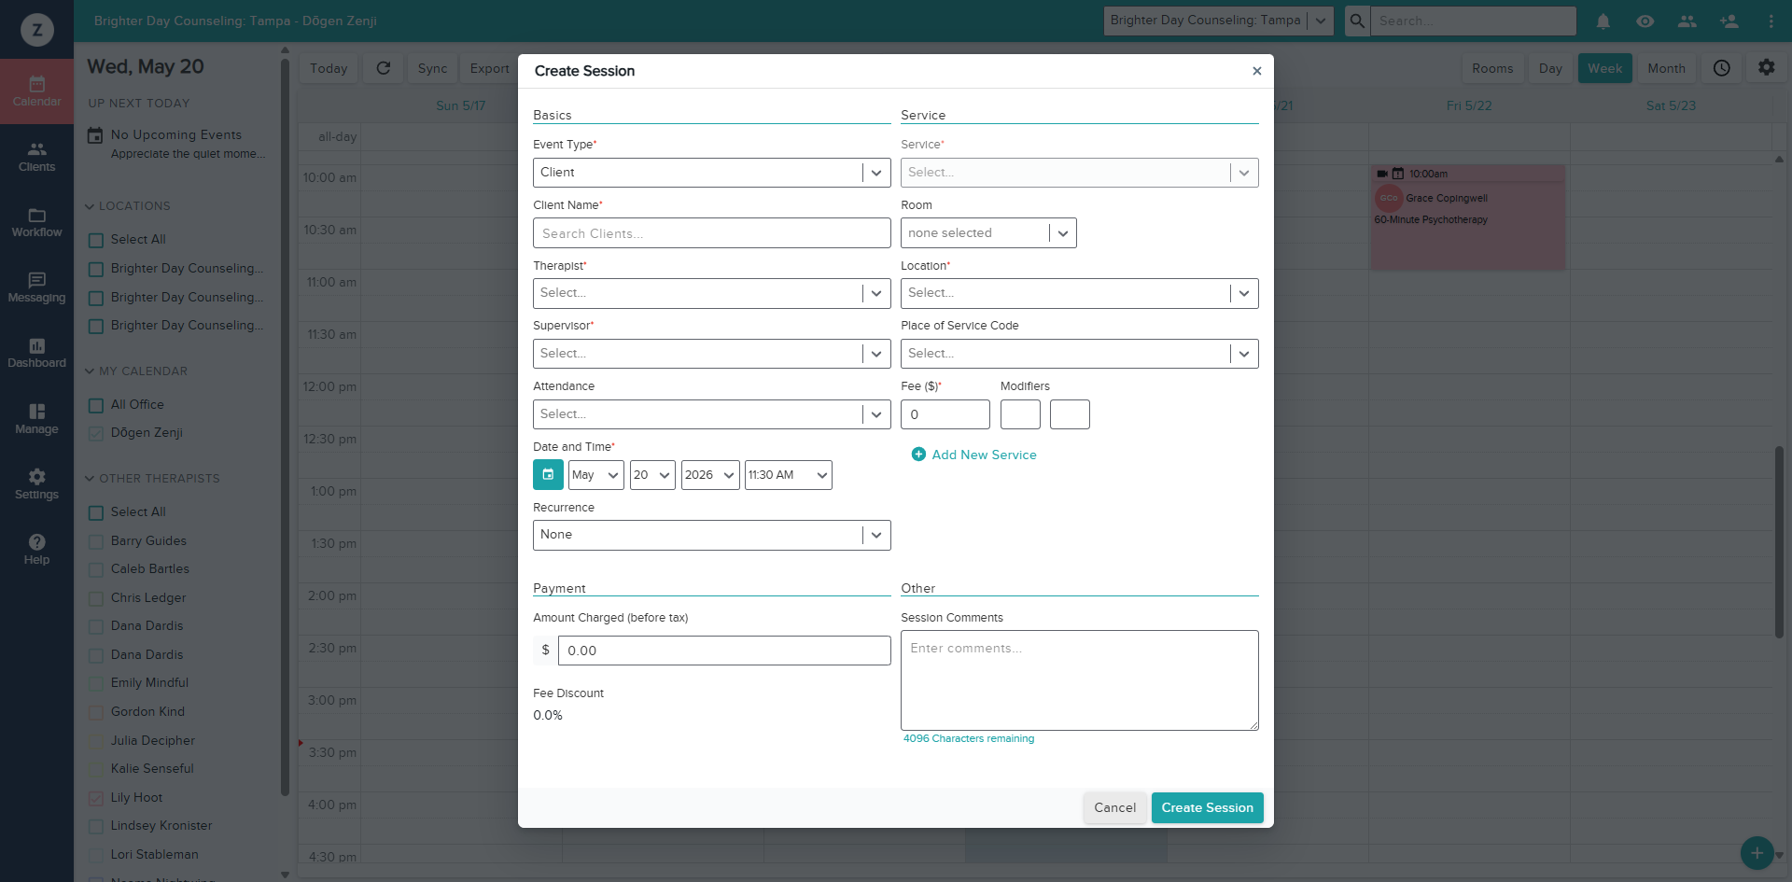
Task: Open the Recurrence dropdown
Action: pyautogui.click(x=711, y=535)
